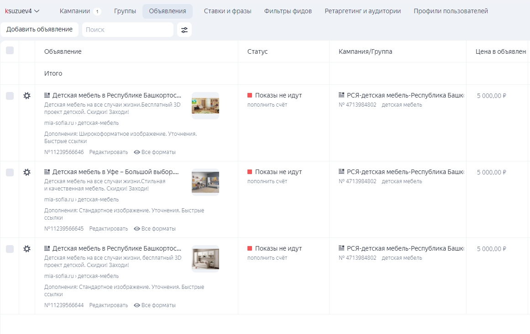Open campaign link in row of ad №11239566644
The height and width of the screenshot is (334, 530).
click(x=405, y=249)
